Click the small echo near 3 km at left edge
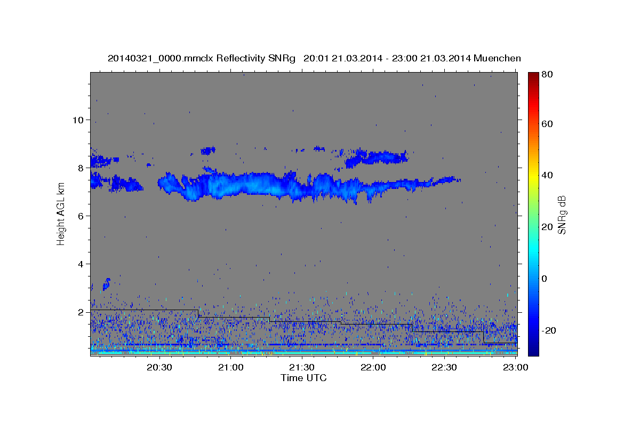Image resolution: width=640 pixels, height=427 pixels. point(106,284)
